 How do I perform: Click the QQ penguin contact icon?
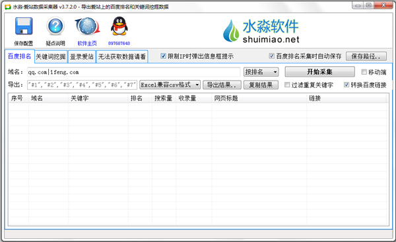tap(119, 26)
